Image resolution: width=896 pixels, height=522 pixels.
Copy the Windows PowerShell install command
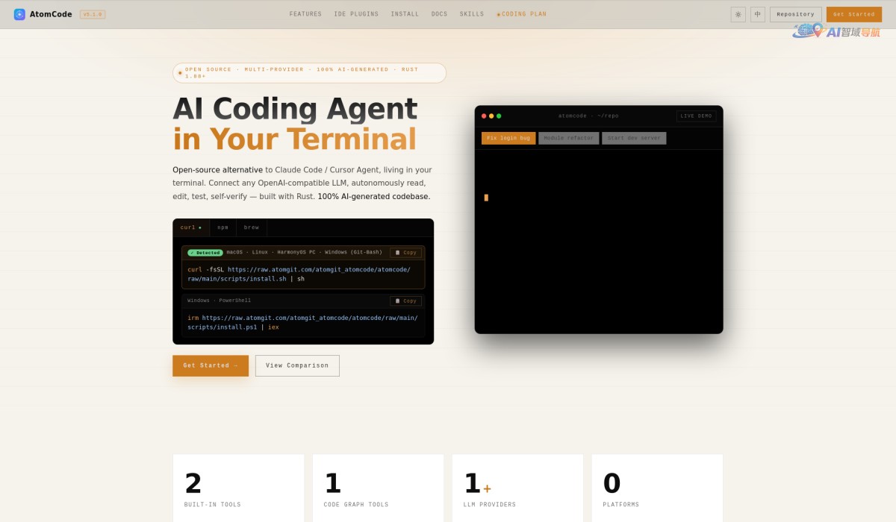405,301
